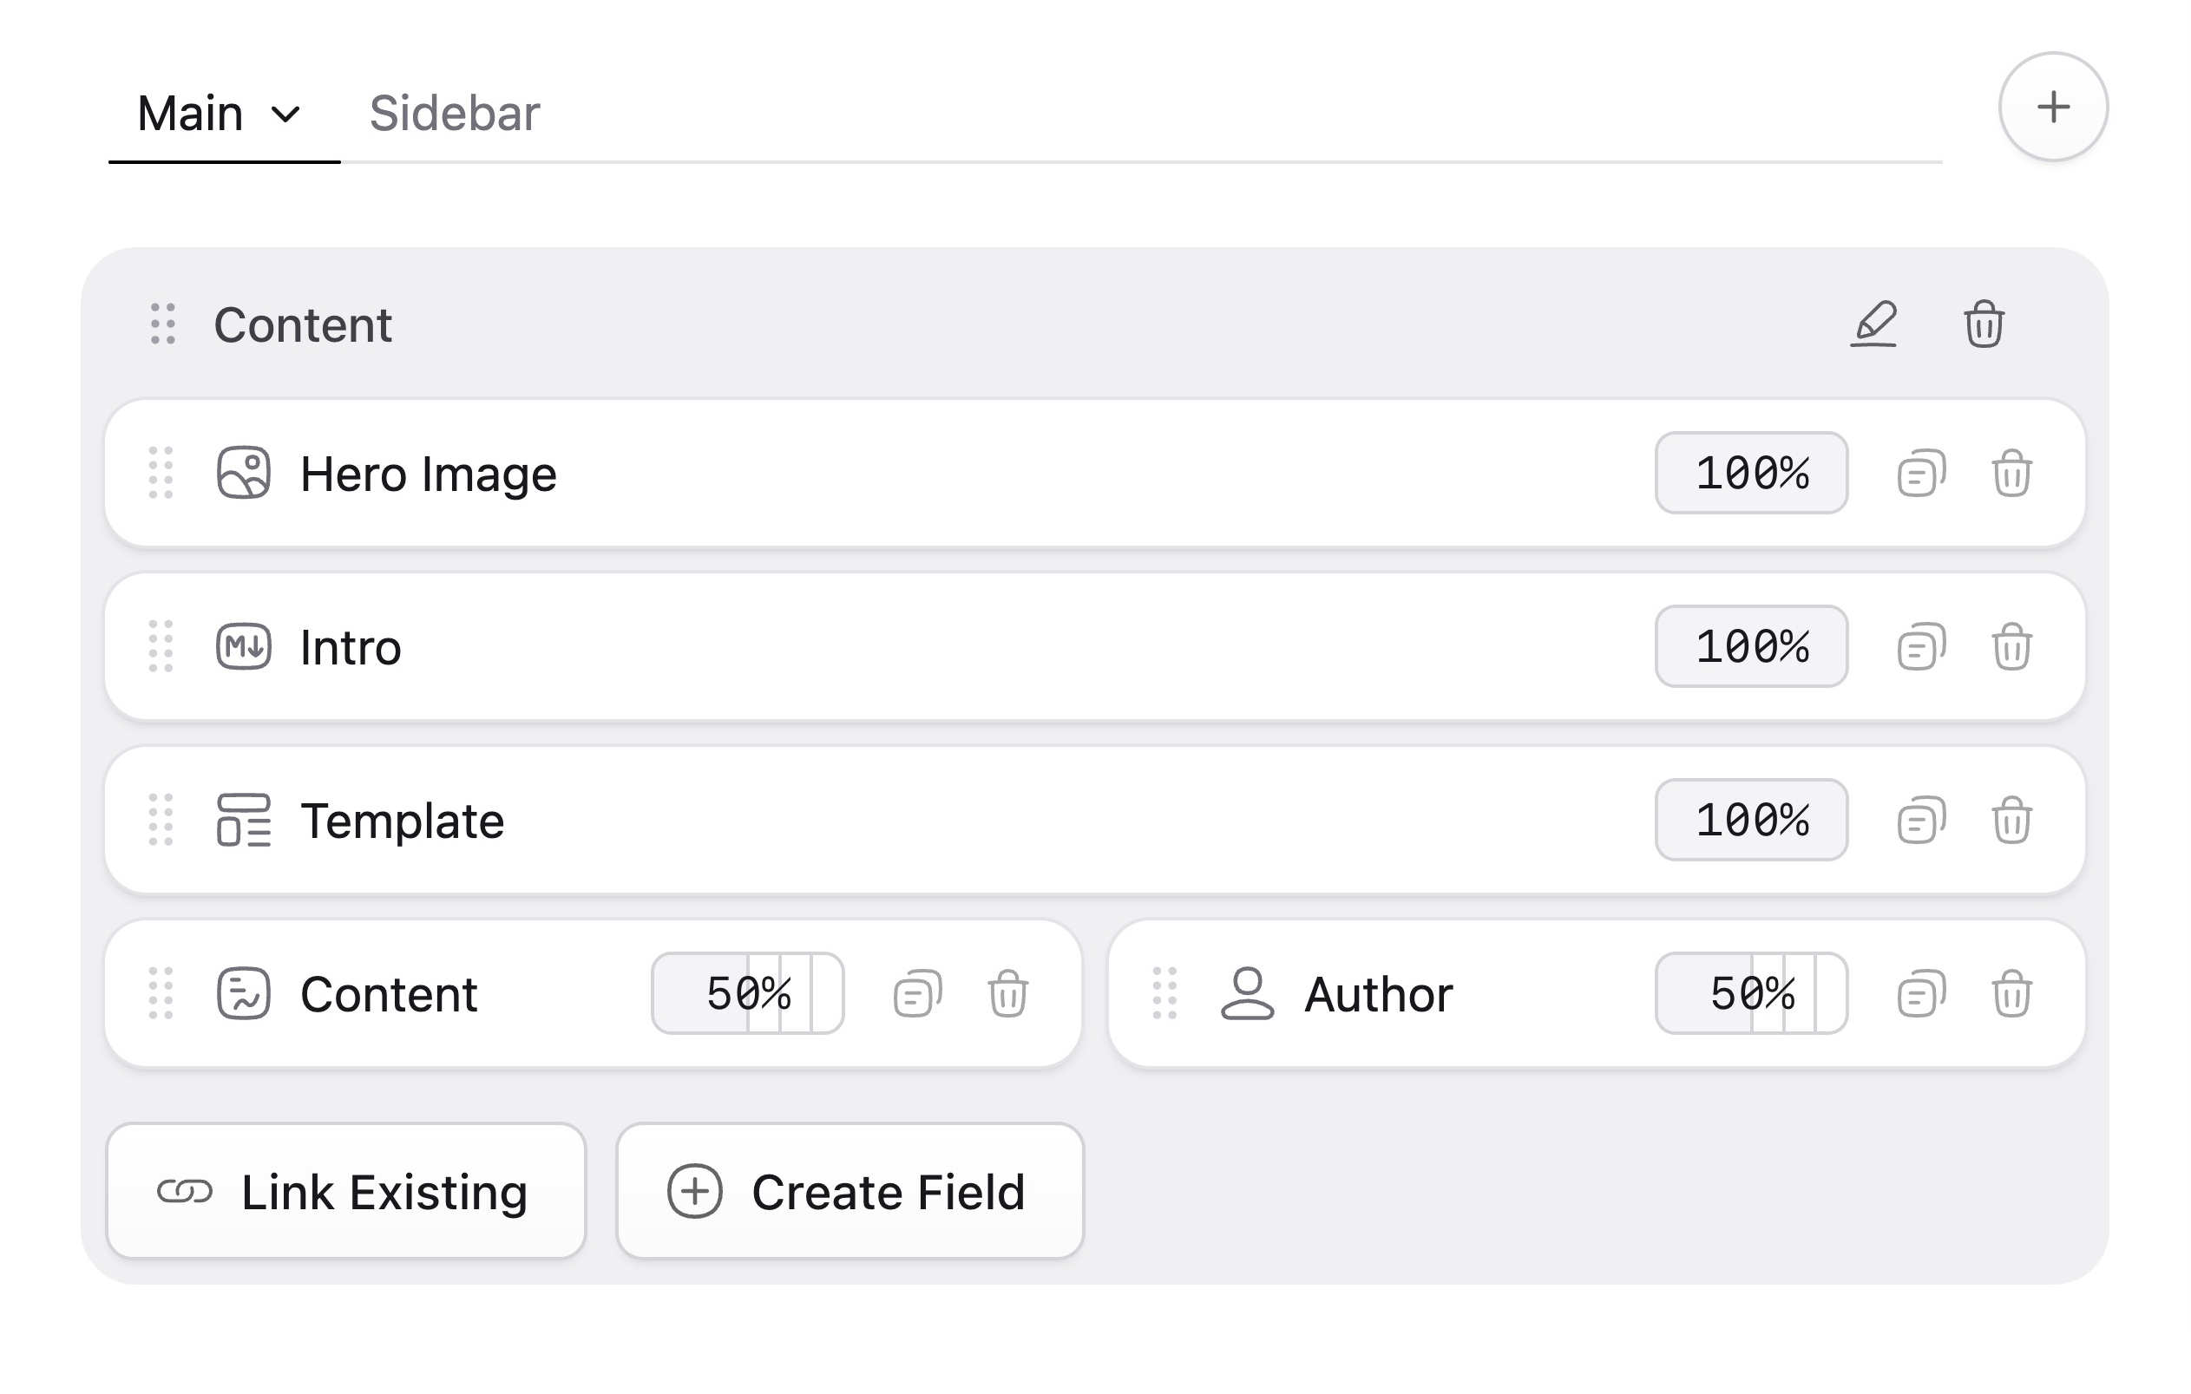This screenshot has height=1394, width=2191.
Task: Adjust the Content field 50% width control
Action: click(x=747, y=994)
